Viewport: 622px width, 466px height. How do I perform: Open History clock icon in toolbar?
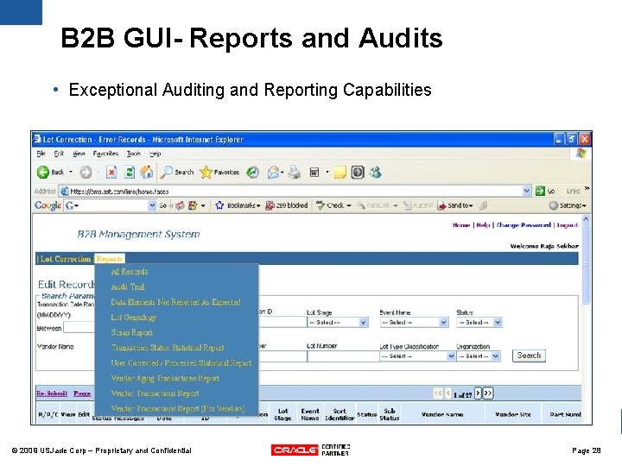point(252,173)
